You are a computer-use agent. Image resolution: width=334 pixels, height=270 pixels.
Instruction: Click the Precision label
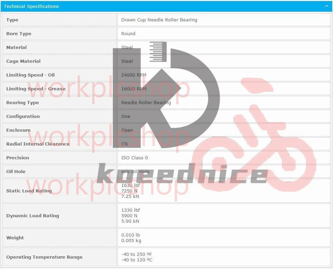pos(18,158)
